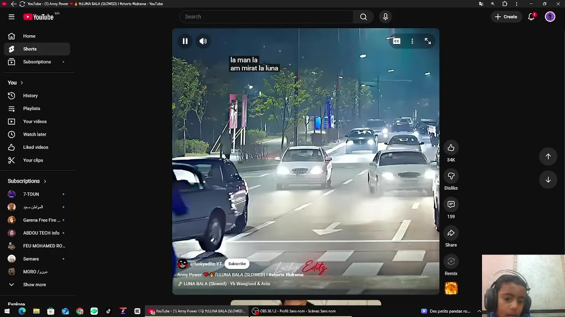Open the FEU MOHAMED RO... channel
Screen dimensions: 565x317
tap(37, 246)
